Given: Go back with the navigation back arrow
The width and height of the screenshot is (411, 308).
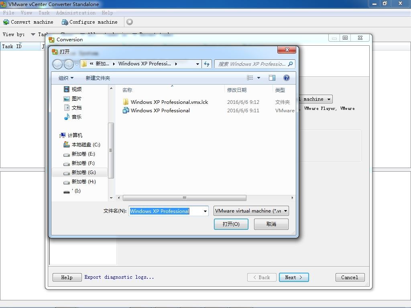Looking at the screenshot, I should click(x=57, y=64).
